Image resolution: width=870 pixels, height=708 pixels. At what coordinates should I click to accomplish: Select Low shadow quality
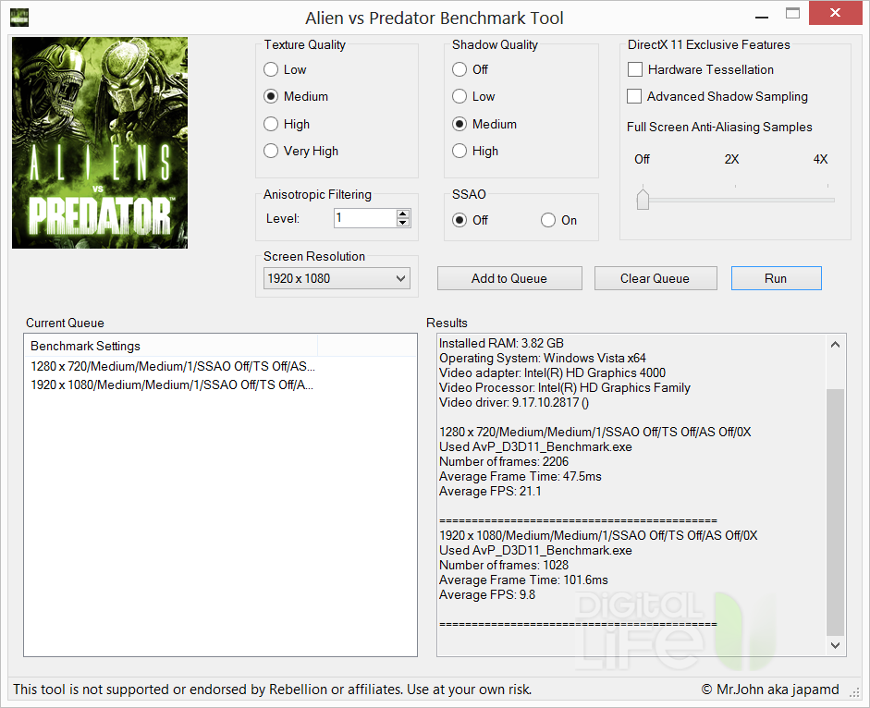tap(473, 96)
